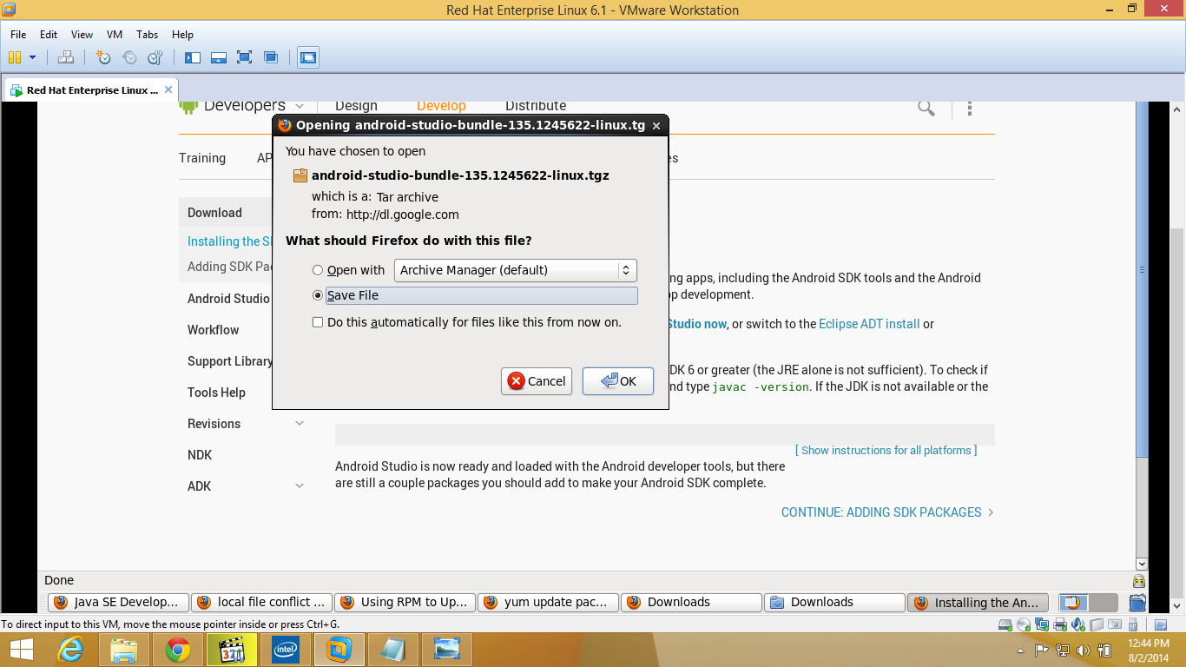Expand the ADK sidebar section
Viewport: 1186px width, 667px height.
[x=300, y=486]
